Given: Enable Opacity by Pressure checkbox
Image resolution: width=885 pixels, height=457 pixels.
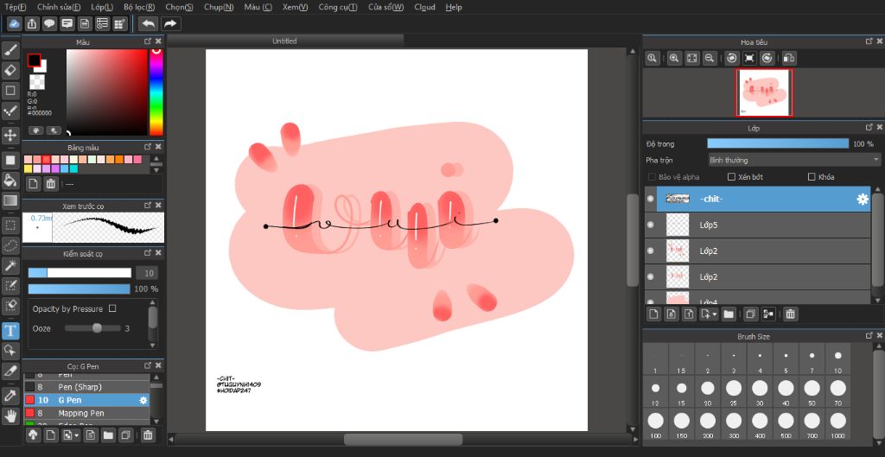Looking at the screenshot, I should pyautogui.click(x=112, y=308).
